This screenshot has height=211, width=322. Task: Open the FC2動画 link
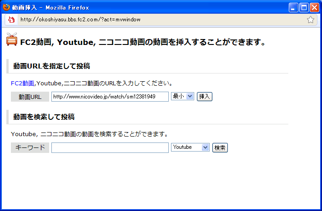pos(22,83)
